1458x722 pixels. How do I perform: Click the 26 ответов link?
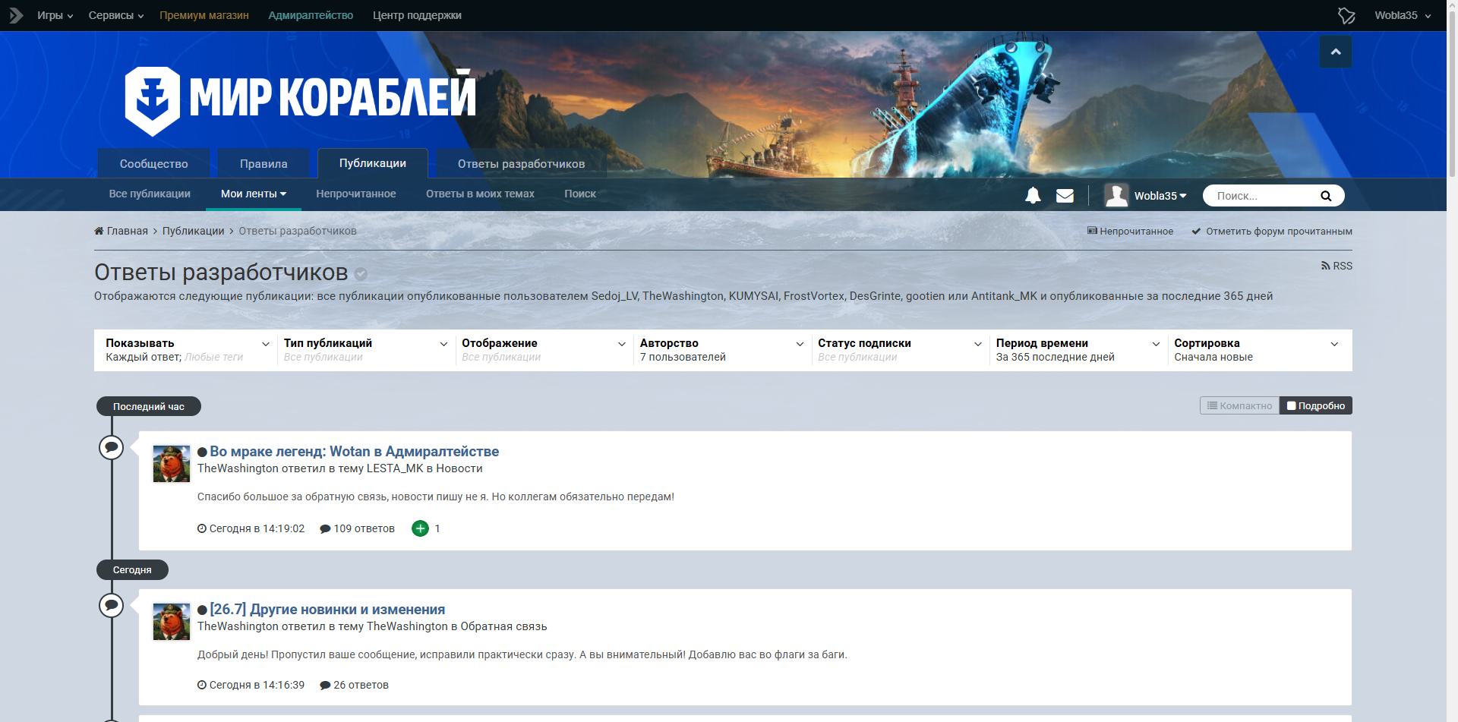(x=355, y=685)
